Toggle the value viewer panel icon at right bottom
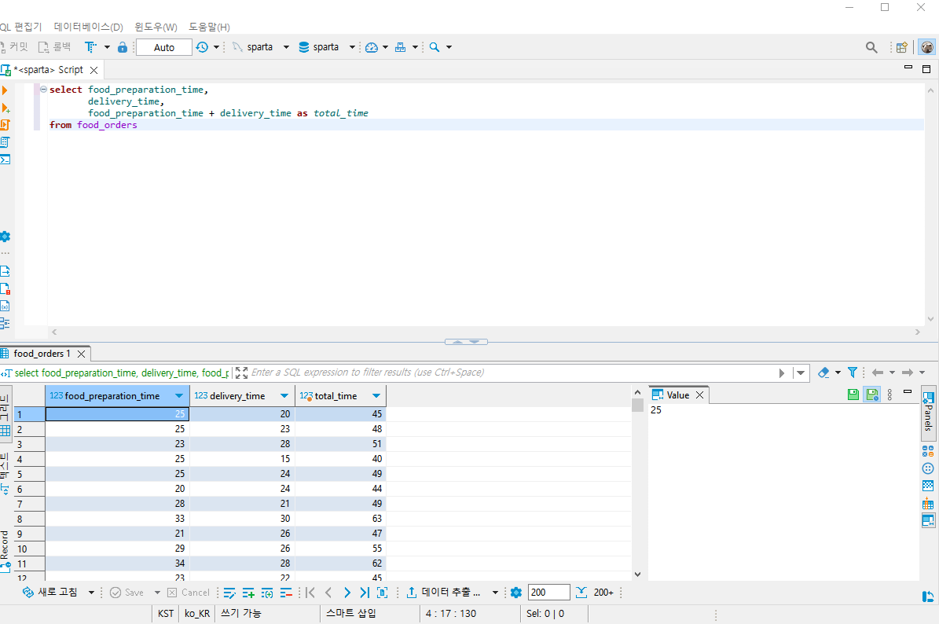The image size is (939, 624). 928,520
